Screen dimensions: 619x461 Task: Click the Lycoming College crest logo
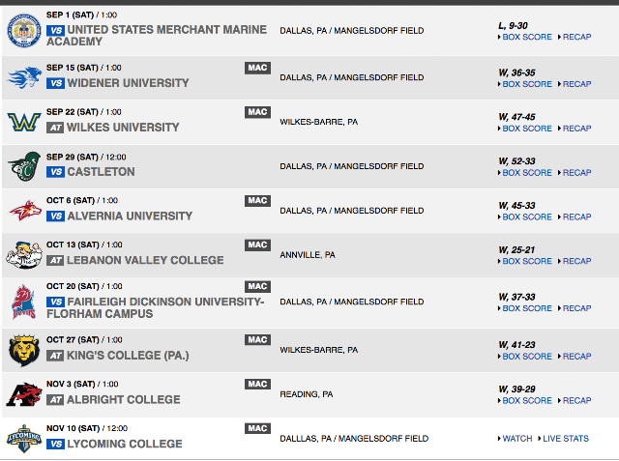pyautogui.click(x=24, y=439)
